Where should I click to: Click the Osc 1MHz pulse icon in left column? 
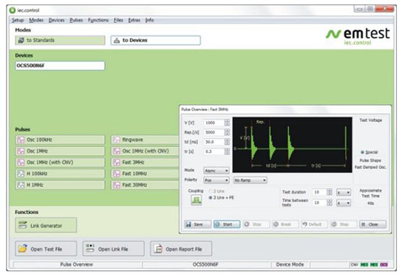[x=21, y=151]
